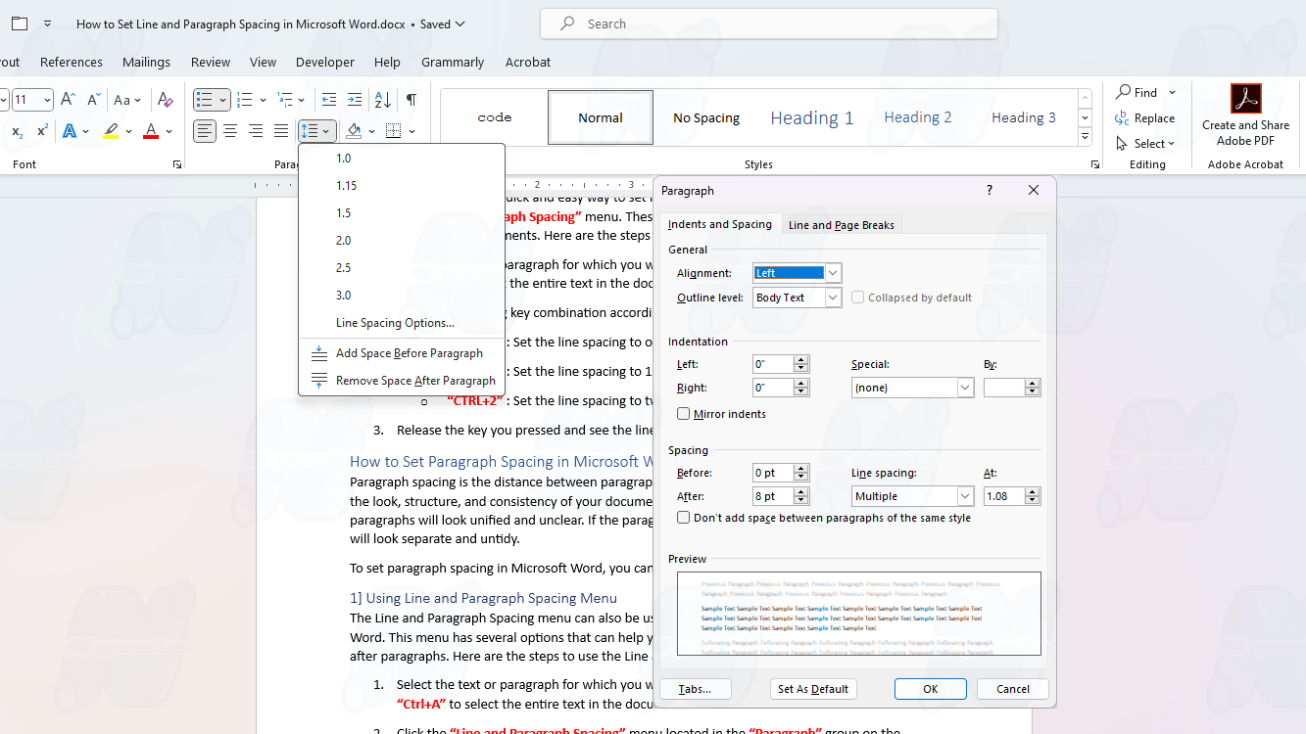Viewport: 1306px width, 734px height.
Task: Open the Alignment dropdown in Paragraph dialog
Action: point(833,273)
